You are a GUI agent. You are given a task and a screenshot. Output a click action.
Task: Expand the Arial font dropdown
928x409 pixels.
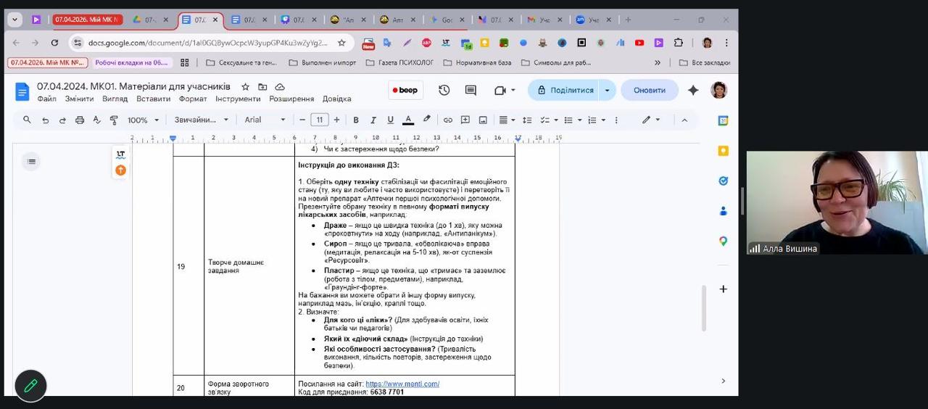[265, 120]
